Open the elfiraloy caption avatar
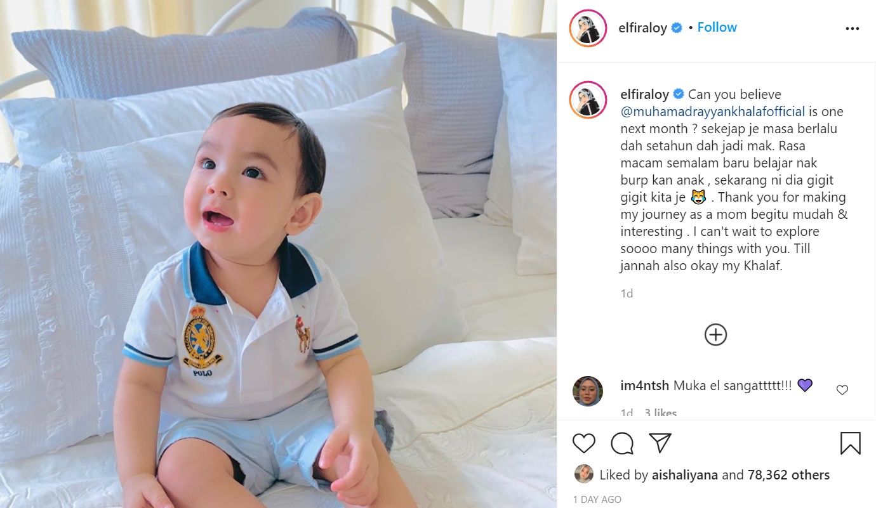Viewport: 876px width, 508px height. click(x=588, y=100)
